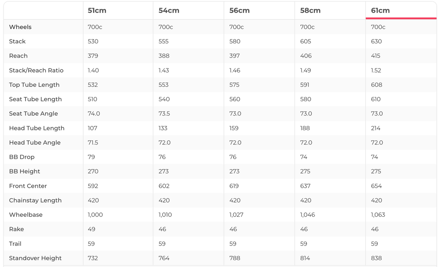The width and height of the screenshot is (439, 267).
Task: Click the 1,063 wheelbase value
Action: (378, 215)
